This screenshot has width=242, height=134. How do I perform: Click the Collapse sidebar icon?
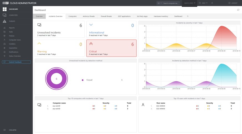coord(4,130)
